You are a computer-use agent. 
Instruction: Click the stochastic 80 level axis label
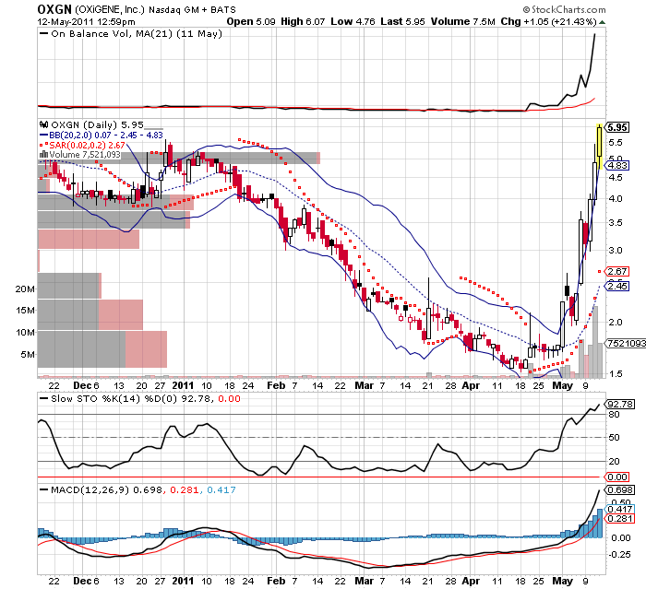pos(614,415)
